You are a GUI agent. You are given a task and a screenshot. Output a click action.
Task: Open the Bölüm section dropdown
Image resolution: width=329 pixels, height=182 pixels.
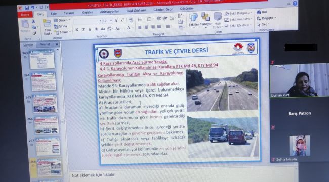coord(63,32)
